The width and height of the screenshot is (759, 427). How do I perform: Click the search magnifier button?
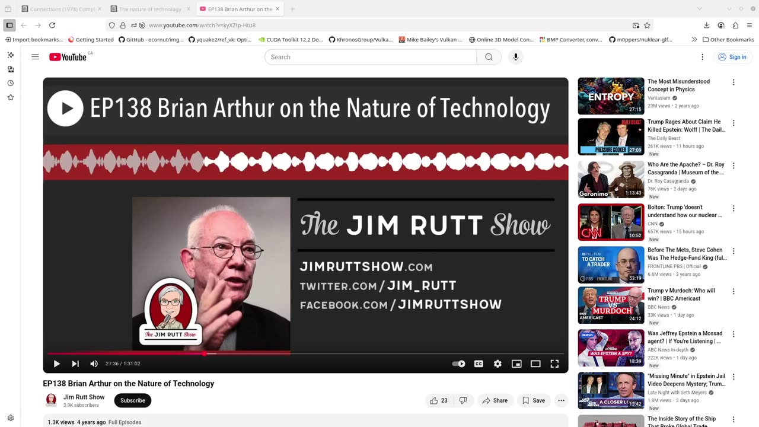pos(489,57)
